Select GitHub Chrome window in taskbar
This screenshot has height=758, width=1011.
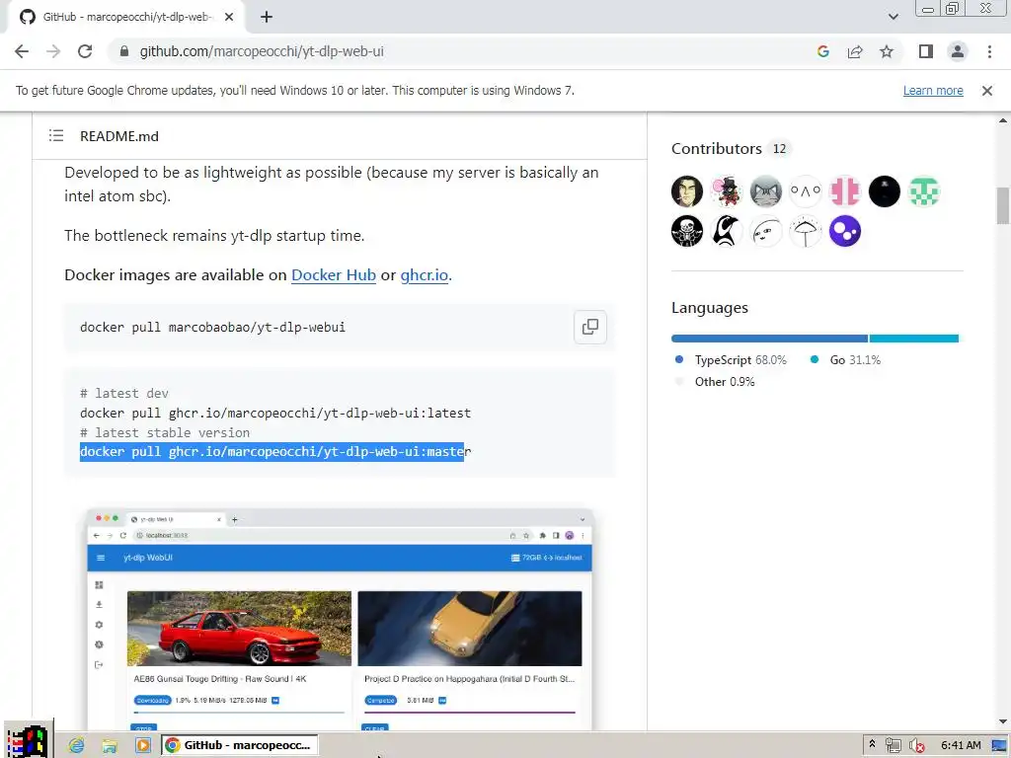click(x=239, y=745)
